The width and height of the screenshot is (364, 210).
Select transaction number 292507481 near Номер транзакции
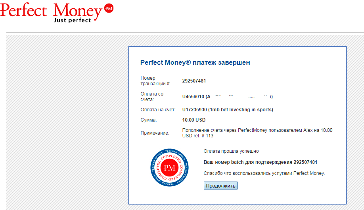(194, 81)
